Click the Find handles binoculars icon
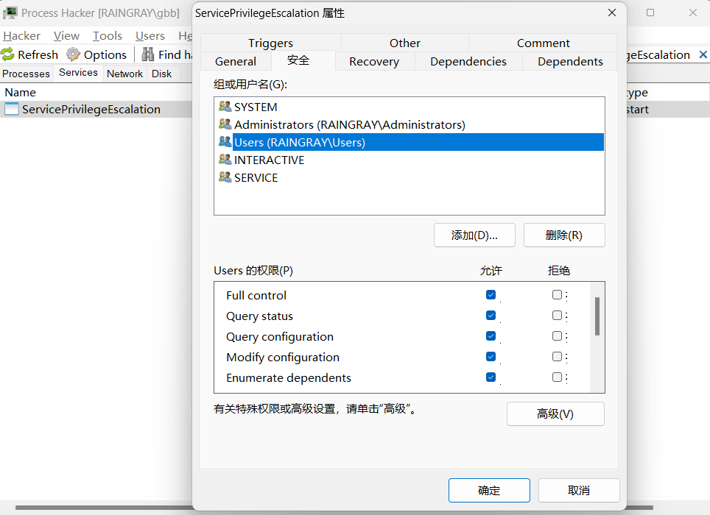The image size is (710, 515). tap(147, 54)
